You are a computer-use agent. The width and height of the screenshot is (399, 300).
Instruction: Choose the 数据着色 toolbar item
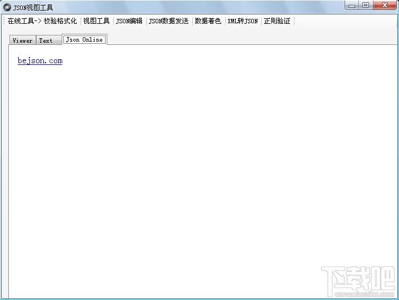click(208, 21)
